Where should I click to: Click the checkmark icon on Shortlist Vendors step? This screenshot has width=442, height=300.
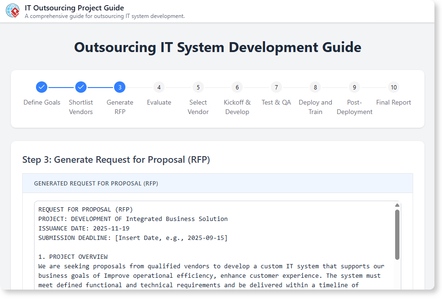[x=80, y=87]
